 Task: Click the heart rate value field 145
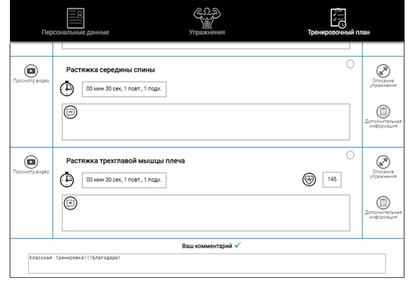[332, 179]
